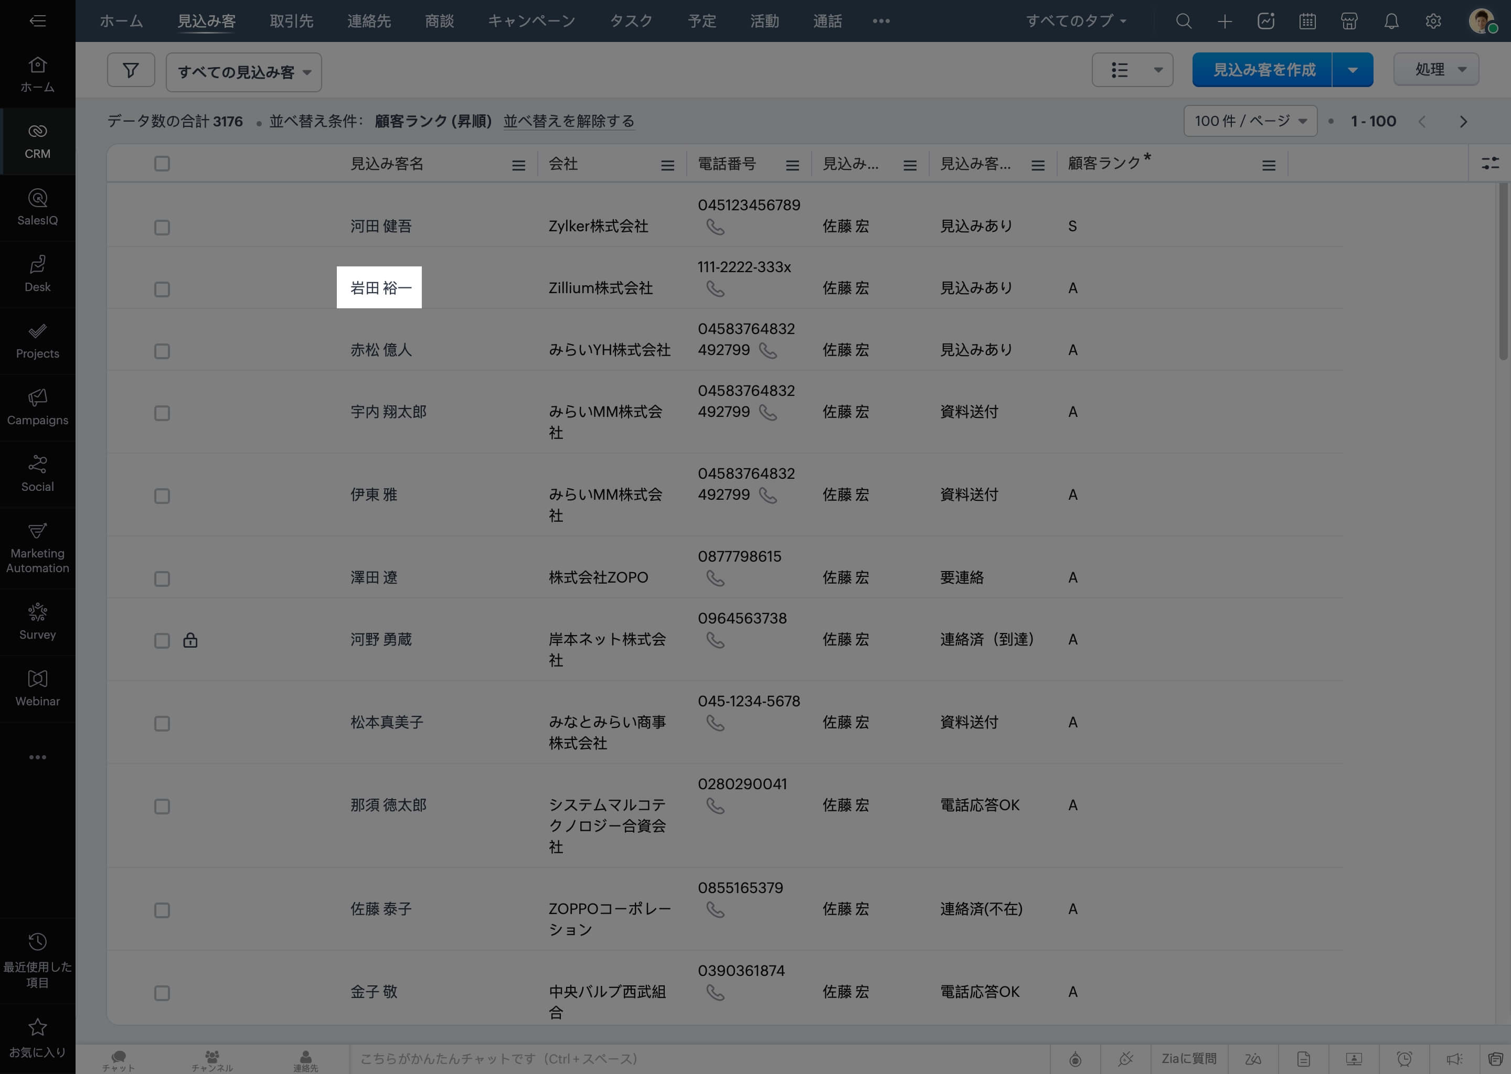Expand the arrow beside 見込み客を作成

click(x=1352, y=69)
